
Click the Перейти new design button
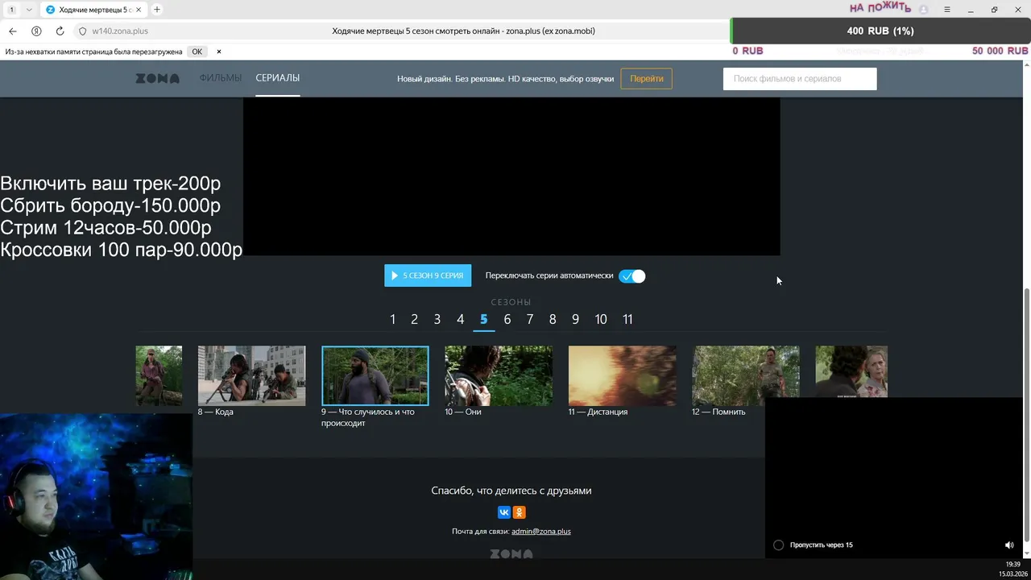pyautogui.click(x=647, y=79)
